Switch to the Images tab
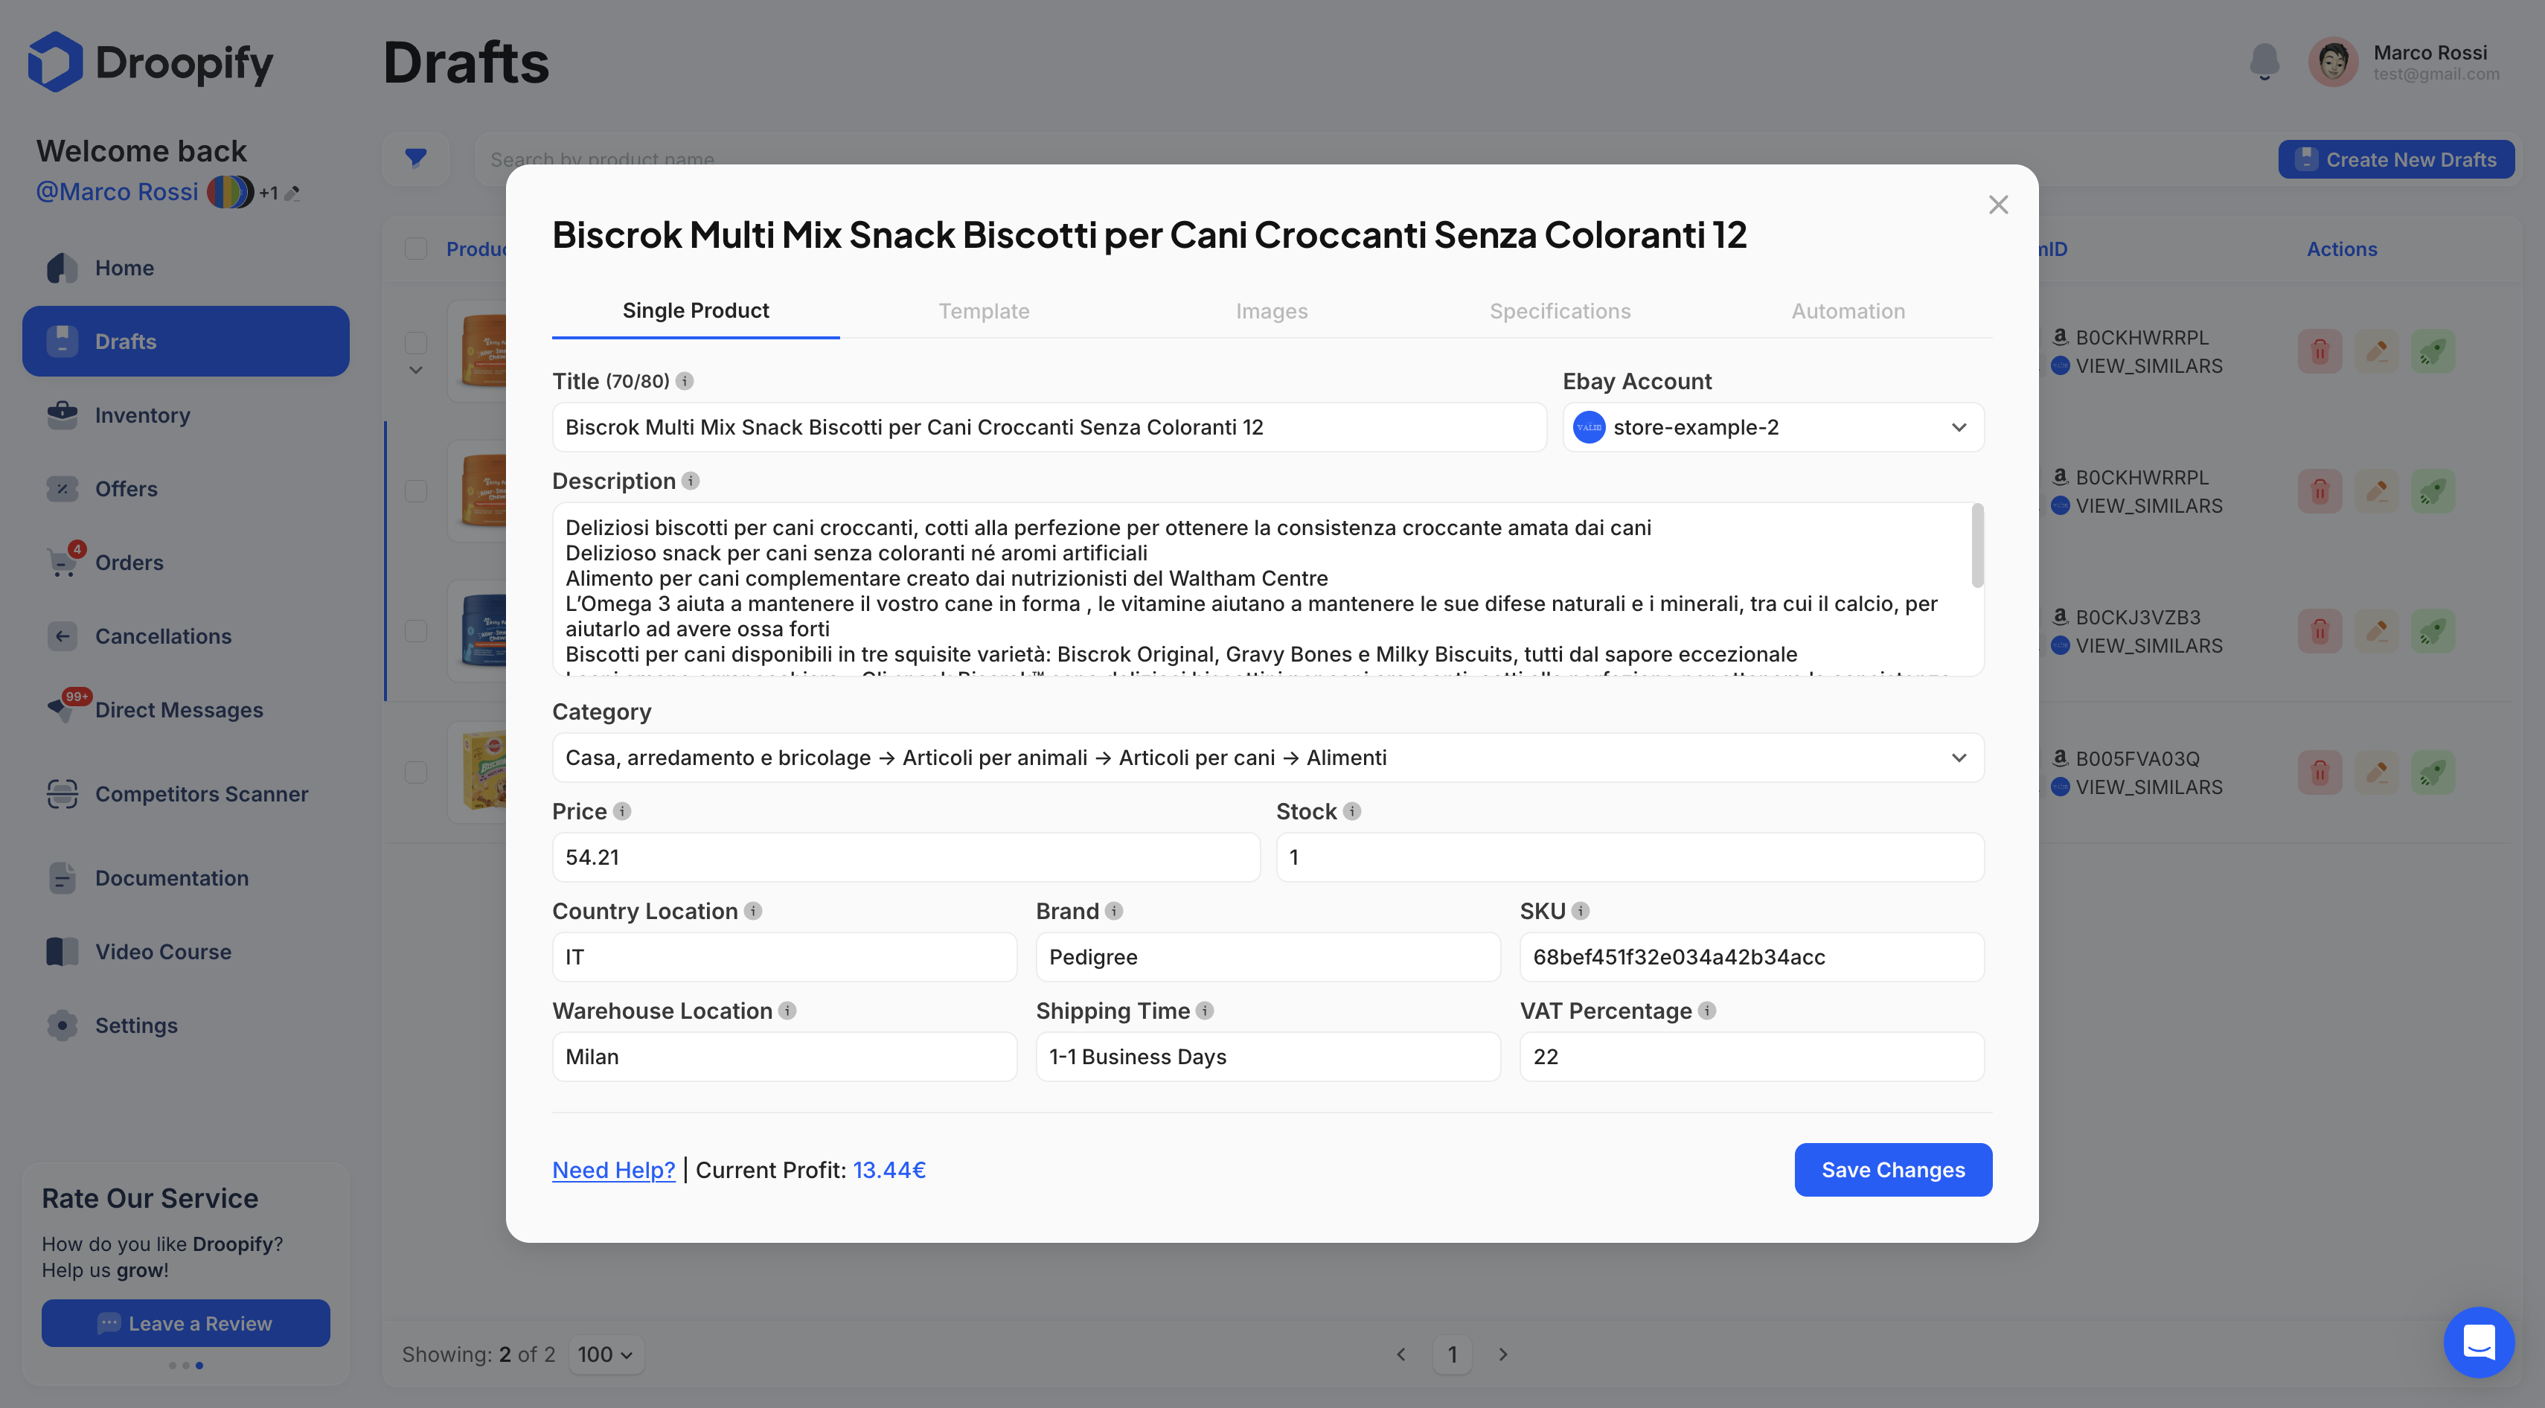Viewport: 2545px width, 1408px height. click(1272, 311)
